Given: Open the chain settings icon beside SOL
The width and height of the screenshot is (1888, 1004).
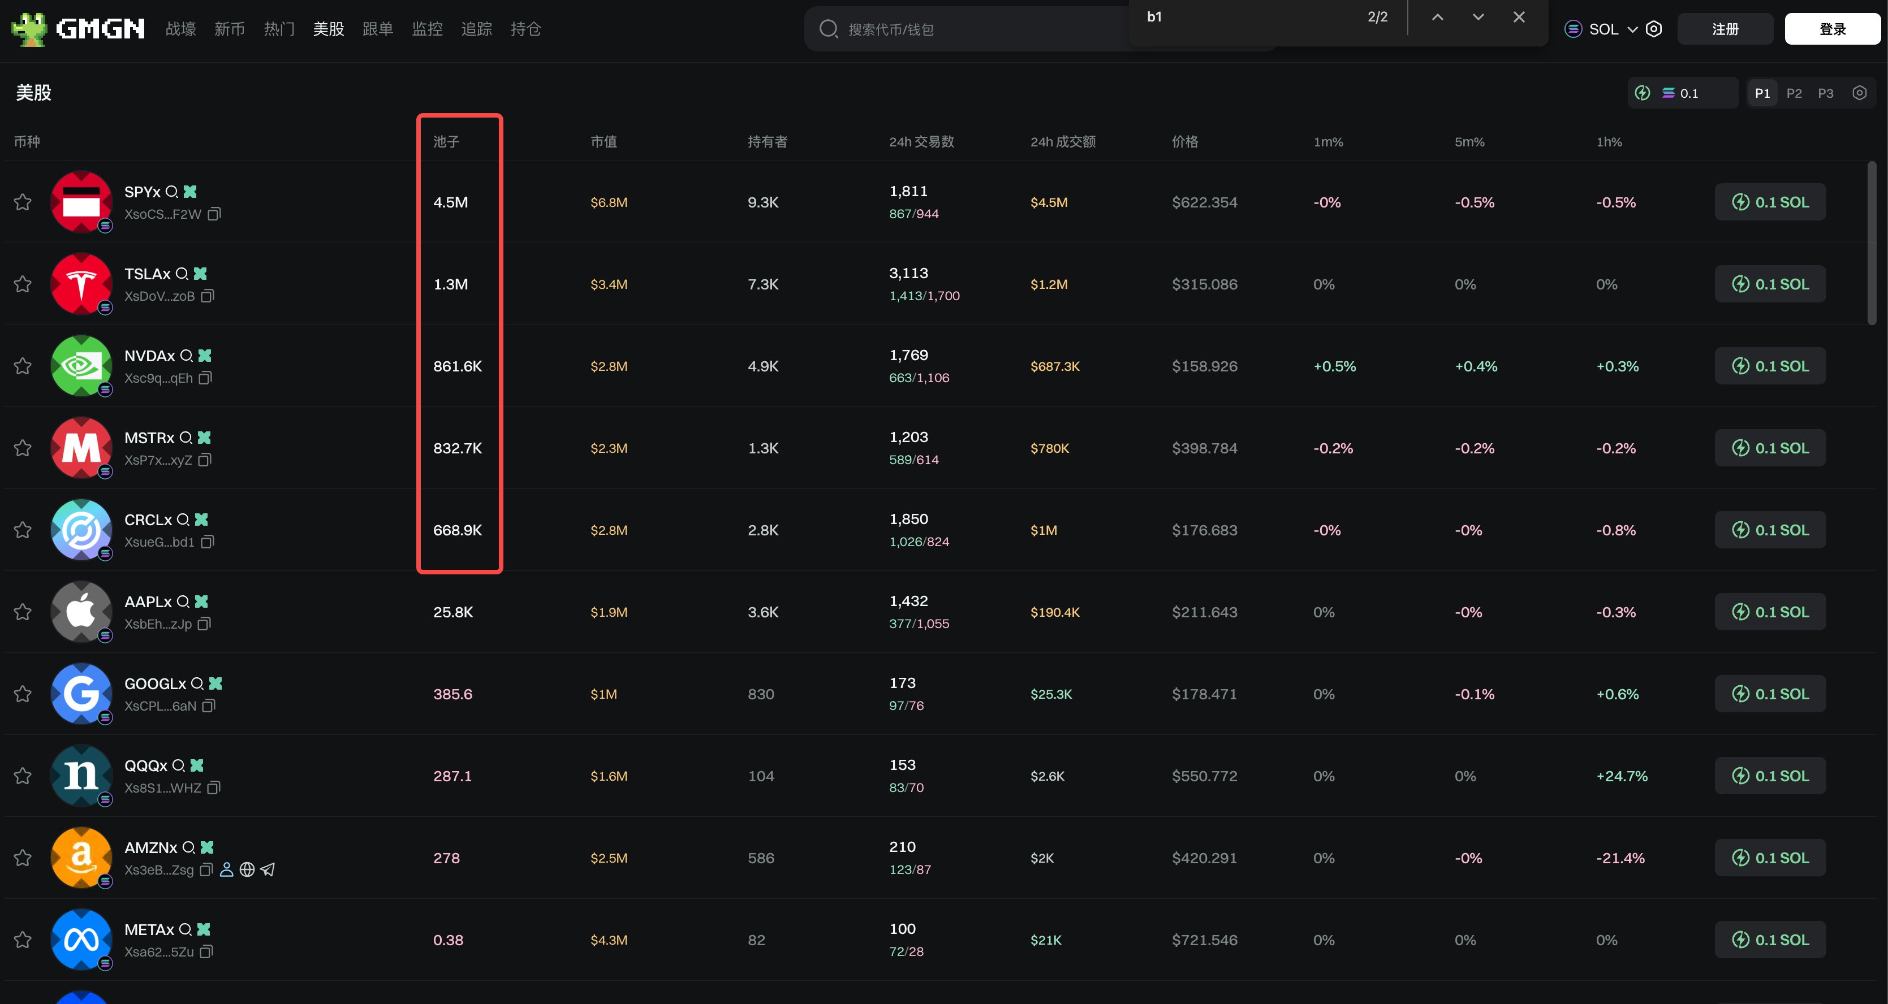Looking at the screenshot, I should coord(1653,29).
